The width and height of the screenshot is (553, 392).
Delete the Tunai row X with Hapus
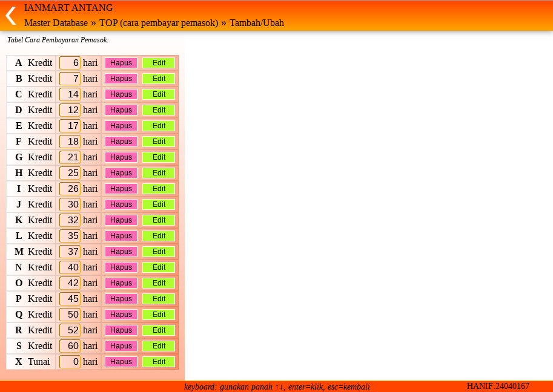pyautogui.click(x=121, y=362)
